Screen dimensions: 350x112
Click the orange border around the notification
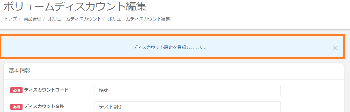coord(174,35)
